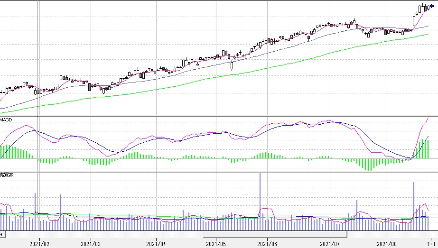Click the 2021/04 date axis label

point(156,244)
